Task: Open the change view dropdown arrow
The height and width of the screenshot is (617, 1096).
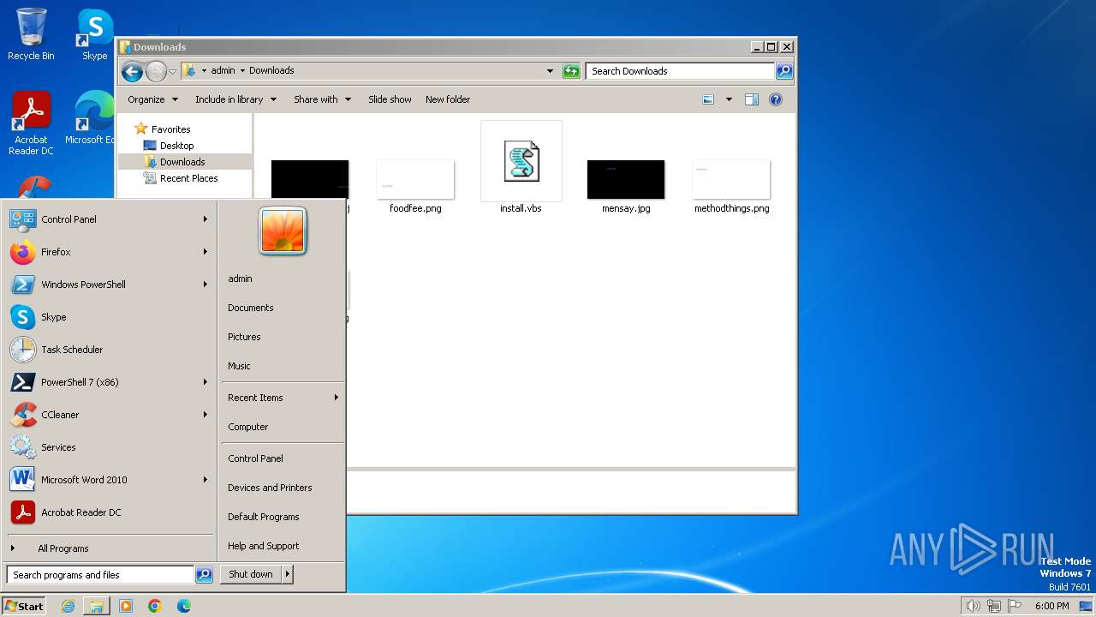Action: (729, 99)
